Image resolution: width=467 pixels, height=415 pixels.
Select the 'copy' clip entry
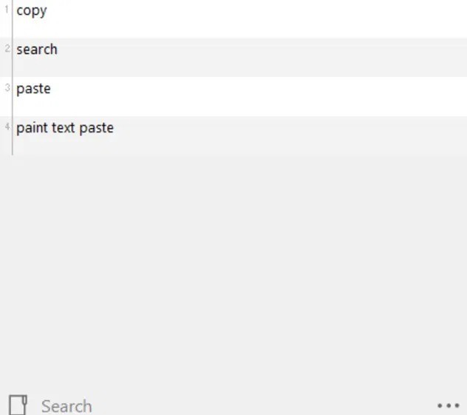32,11
